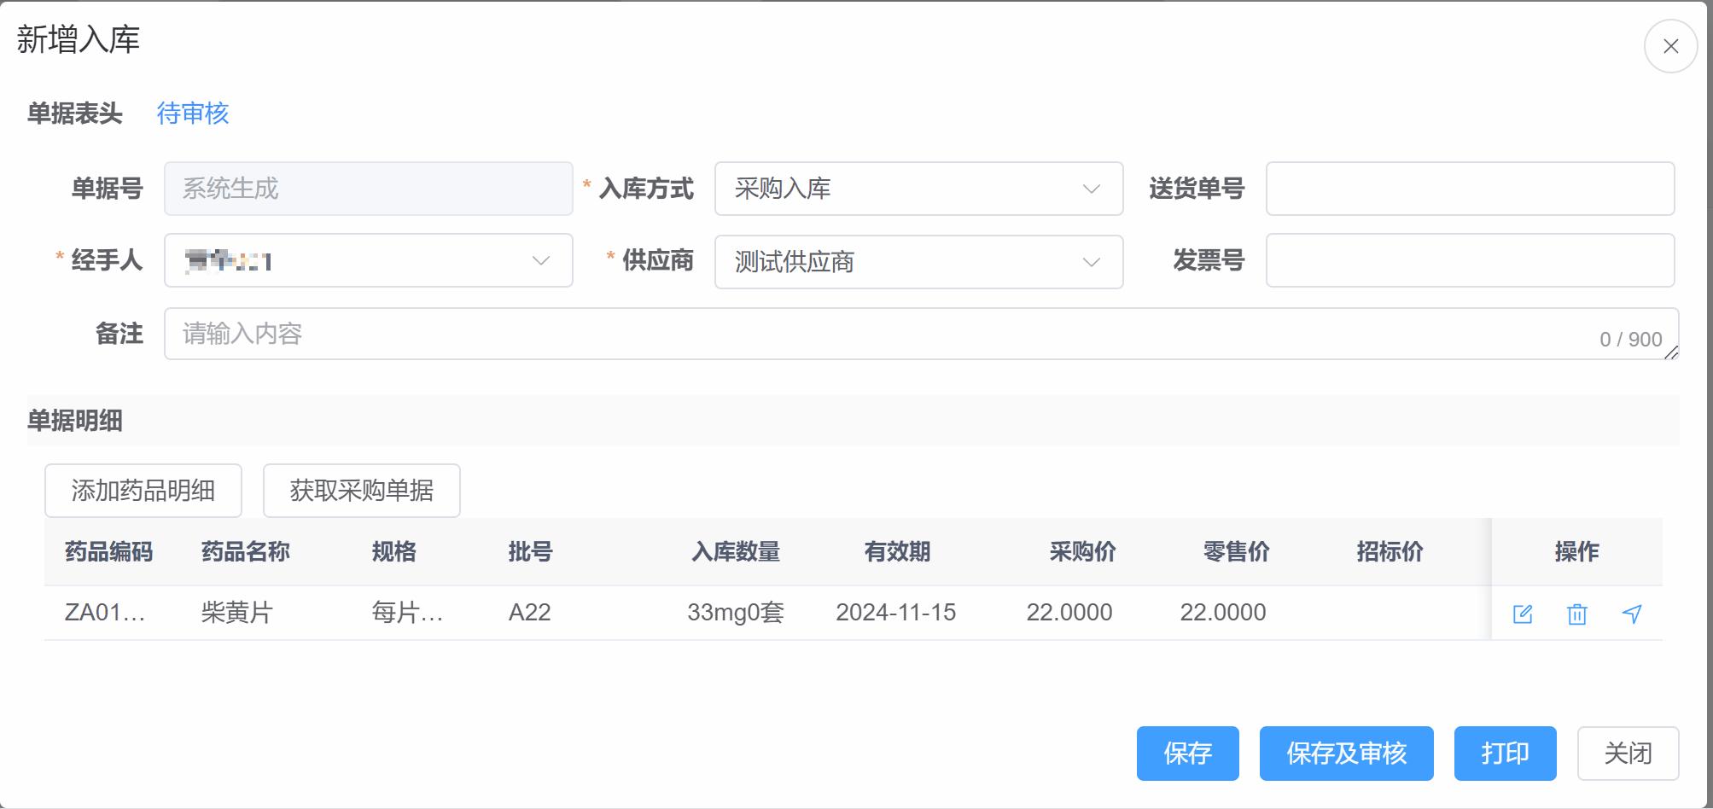This screenshot has height=809, width=1713.
Task: Print the document with 打印
Action: (x=1505, y=754)
